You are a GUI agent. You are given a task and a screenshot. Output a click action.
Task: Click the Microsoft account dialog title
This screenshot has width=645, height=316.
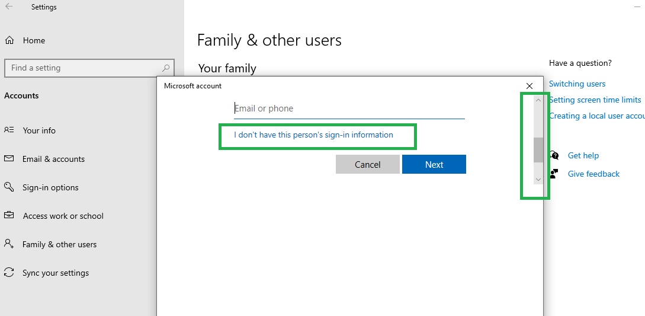click(192, 86)
